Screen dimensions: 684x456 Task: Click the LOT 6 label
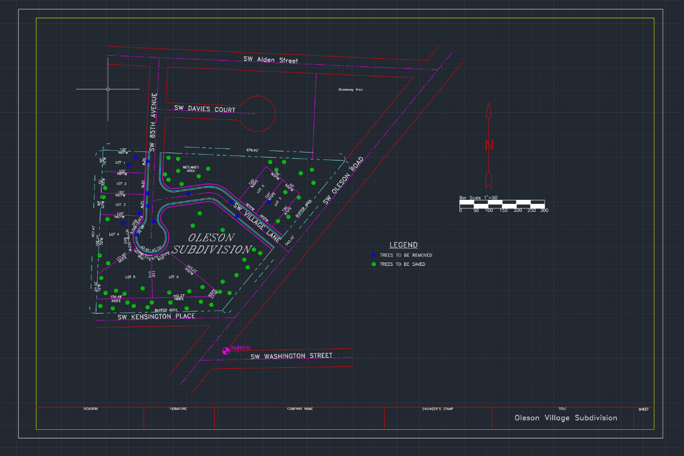click(x=174, y=277)
